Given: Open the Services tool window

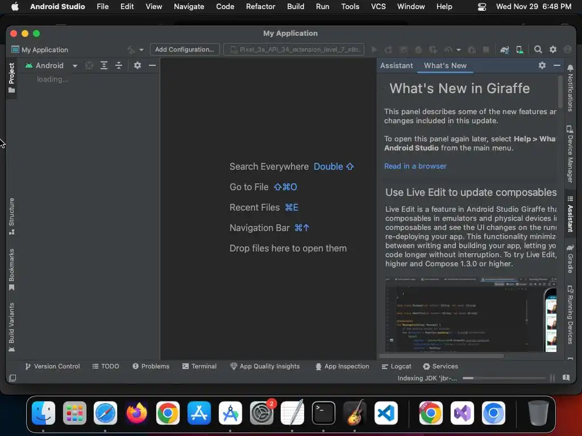Looking at the screenshot, I should point(440,366).
